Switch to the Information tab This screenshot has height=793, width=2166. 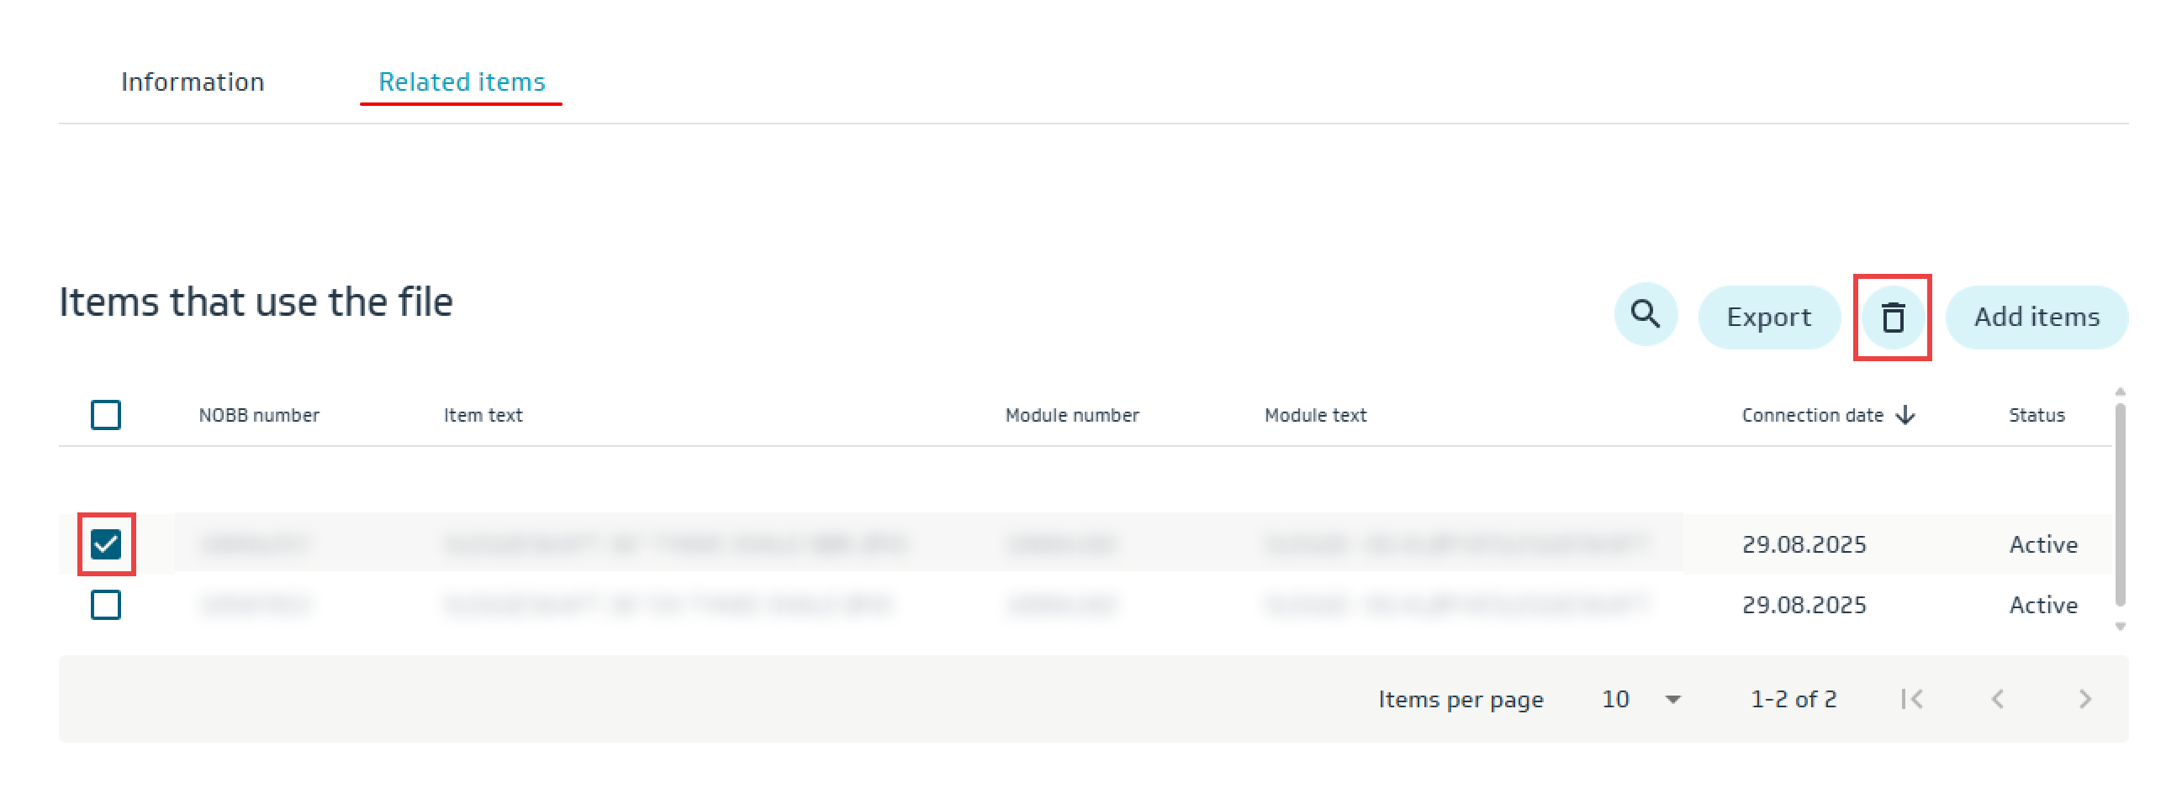pyautogui.click(x=193, y=81)
